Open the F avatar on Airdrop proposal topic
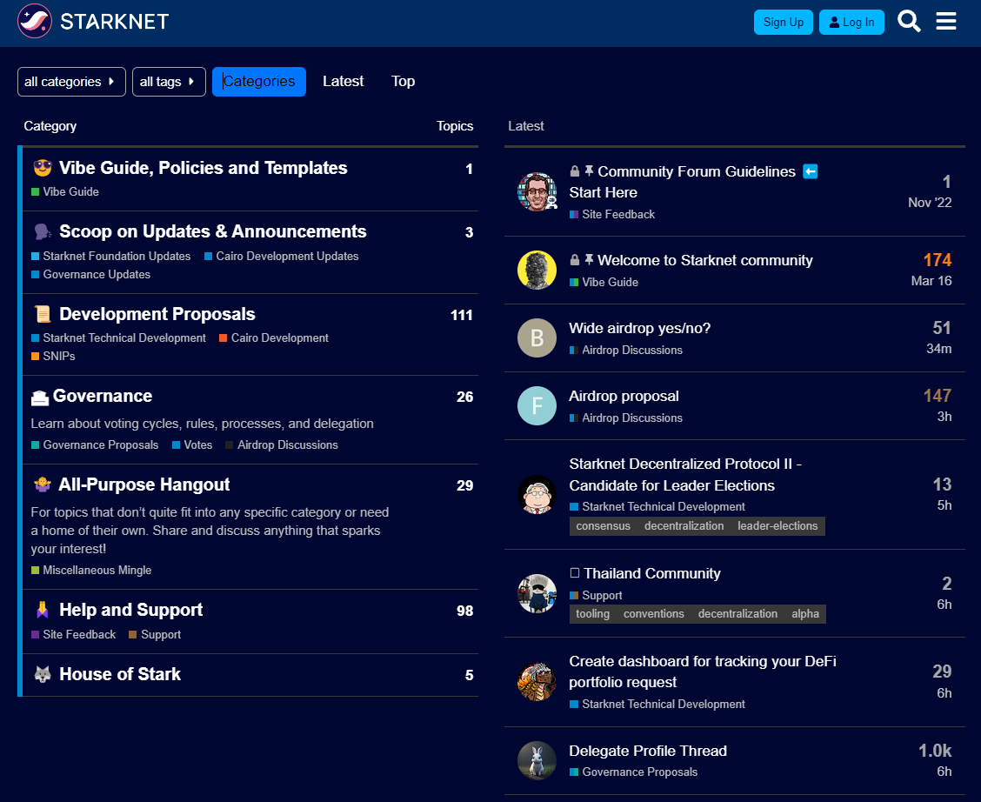This screenshot has width=981, height=802. 537,406
